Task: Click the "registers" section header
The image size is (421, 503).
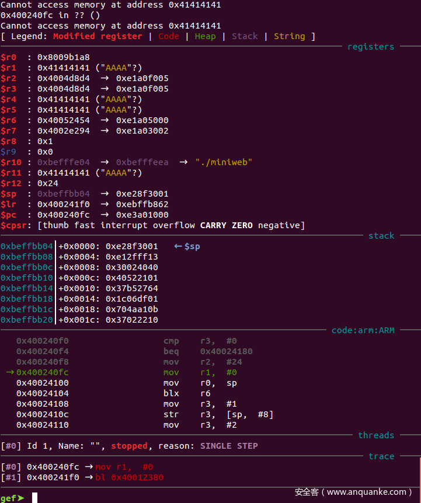Action: [371, 47]
